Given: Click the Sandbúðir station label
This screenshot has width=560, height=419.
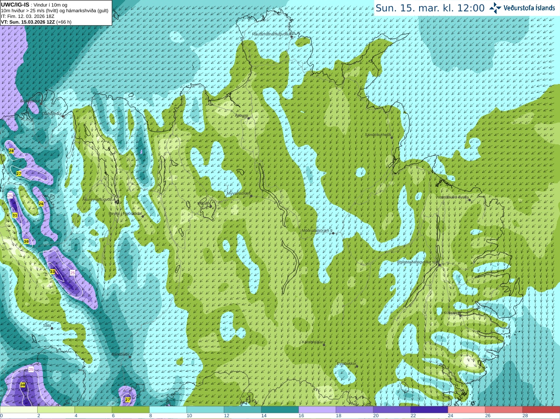Looking at the screenshot, I should pos(120,354).
